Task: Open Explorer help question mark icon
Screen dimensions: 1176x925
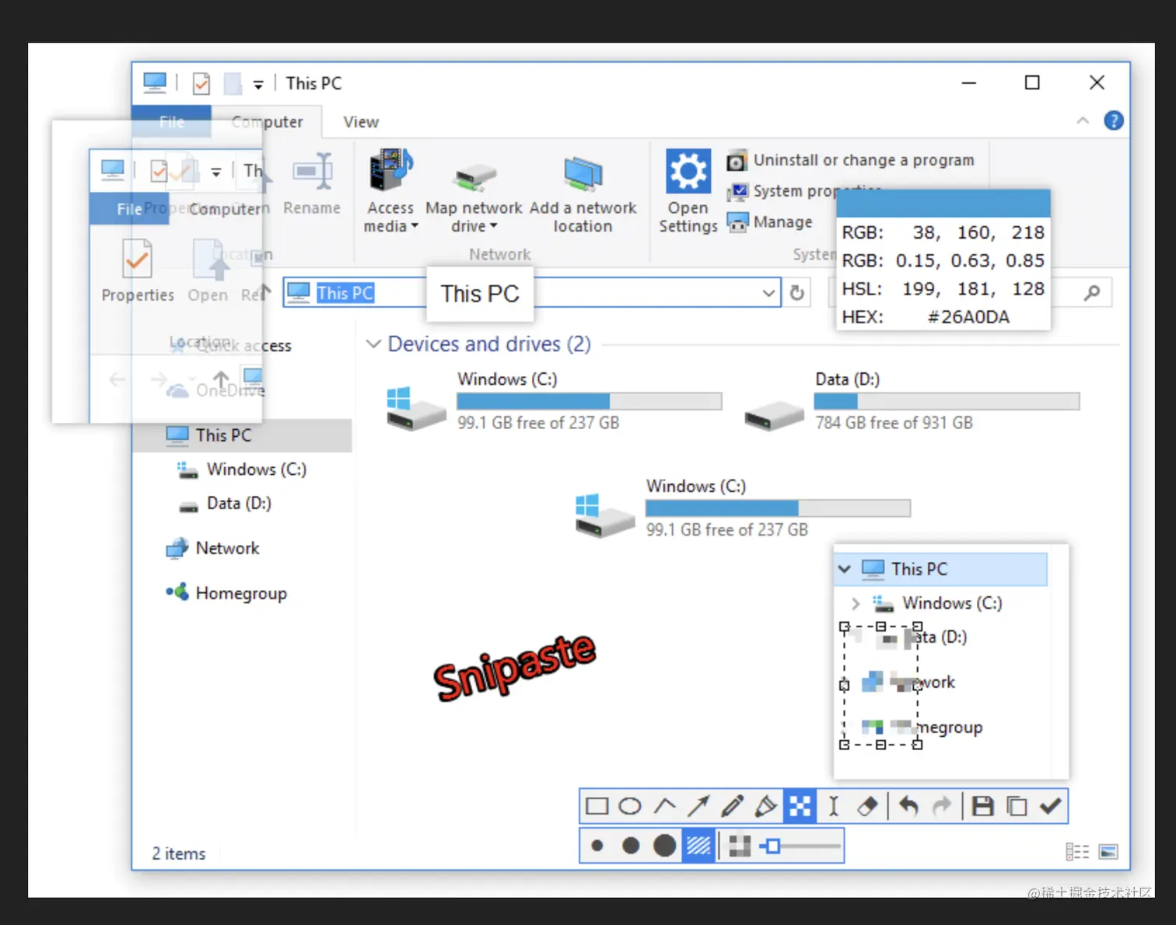Action: click(x=1114, y=120)
